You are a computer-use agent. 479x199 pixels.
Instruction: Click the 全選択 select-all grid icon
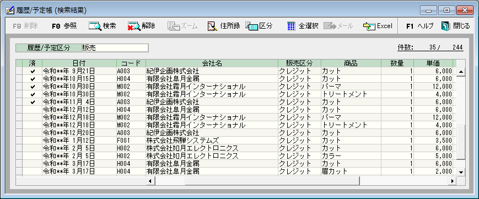point(292,26)
